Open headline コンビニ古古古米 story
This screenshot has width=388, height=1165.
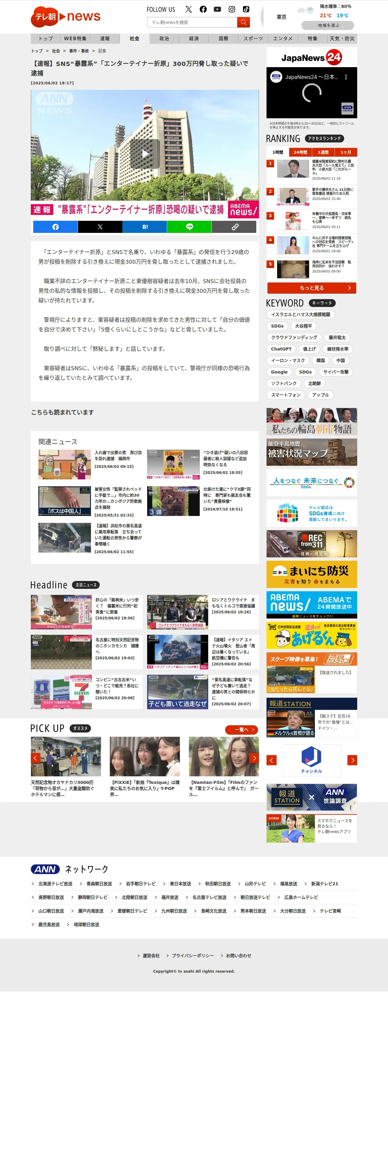click(x=87, y=692)
